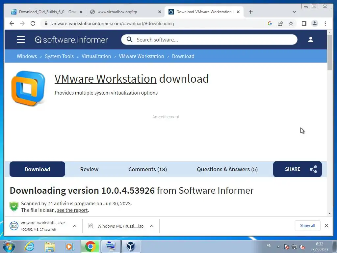Show hidden tray icons arrow
The width and height of the screenshot is (337, 253).
[x=278, y=246]
